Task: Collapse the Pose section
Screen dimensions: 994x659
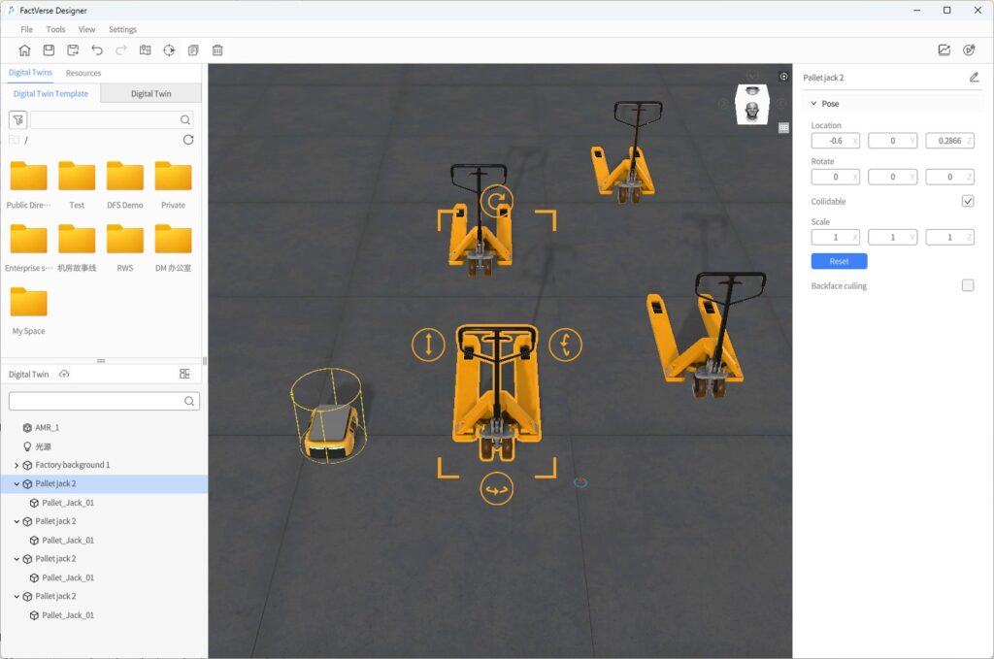Action: [813, 104]
